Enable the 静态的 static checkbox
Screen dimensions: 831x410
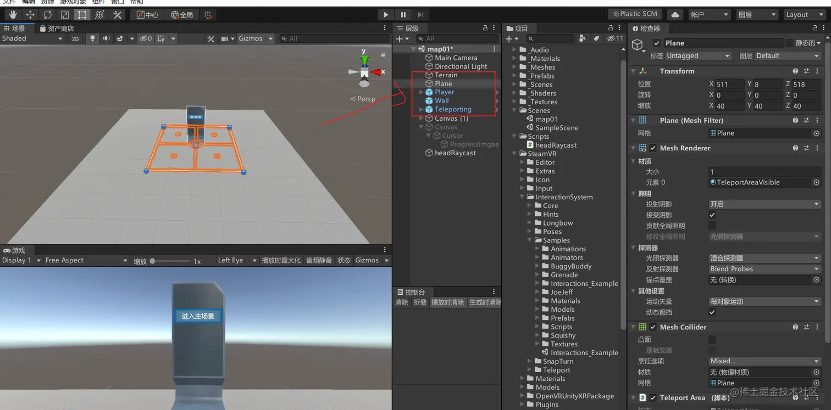click(790, 43)
